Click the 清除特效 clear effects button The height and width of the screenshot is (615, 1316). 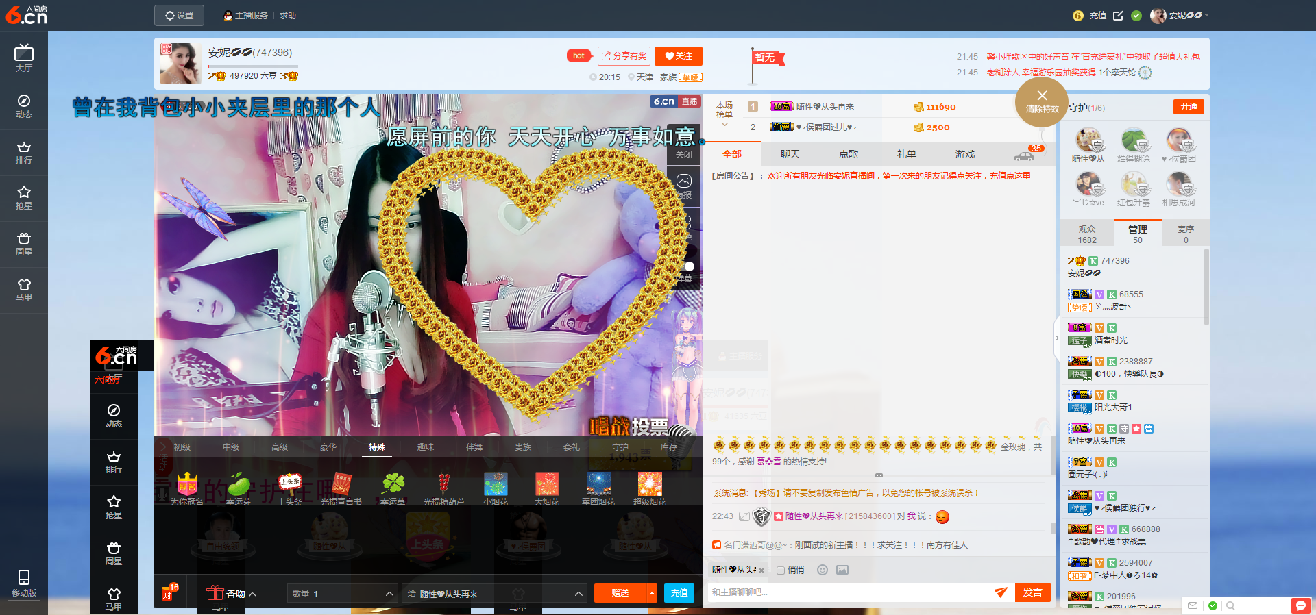1041,102
